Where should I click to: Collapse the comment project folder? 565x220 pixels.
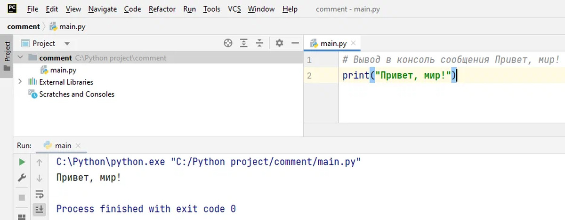[x=20, y=57]
